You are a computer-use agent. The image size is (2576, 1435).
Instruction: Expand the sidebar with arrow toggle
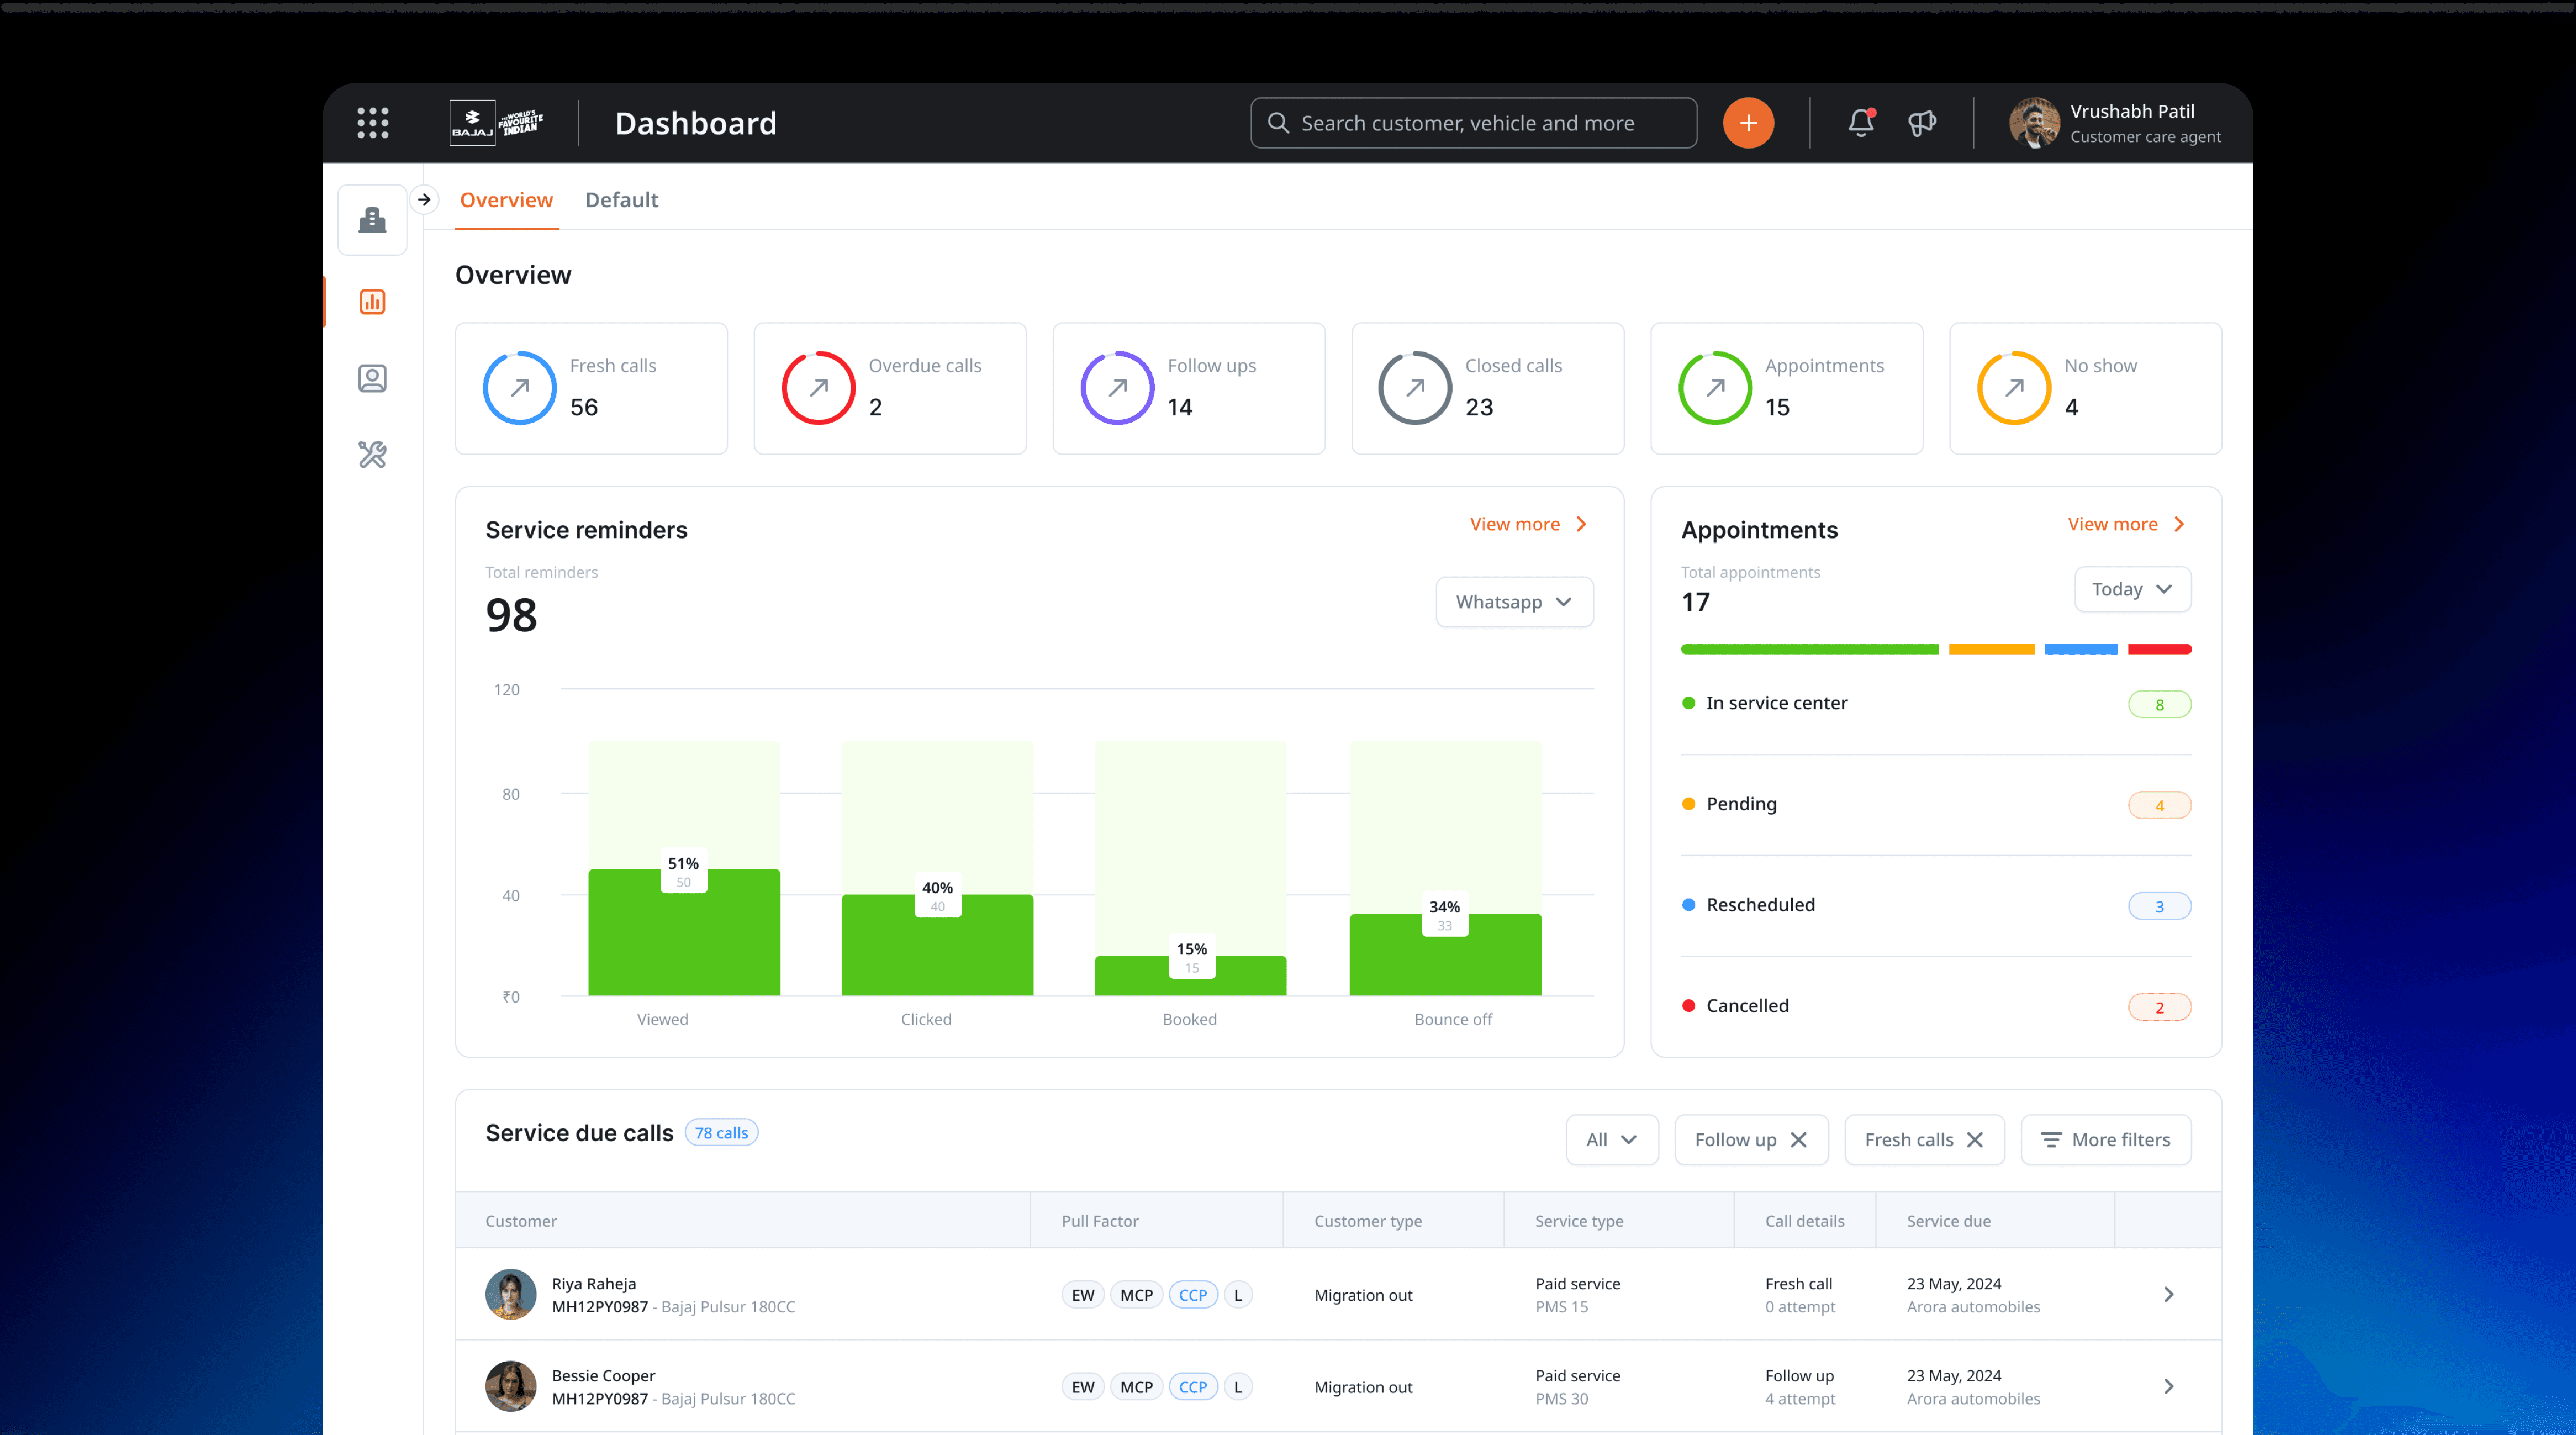pos(424,199)
